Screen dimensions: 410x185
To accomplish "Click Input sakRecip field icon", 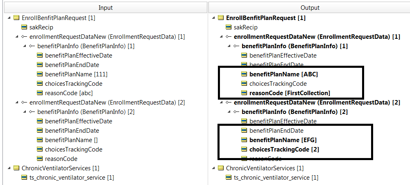I will [x=24, y=27].
